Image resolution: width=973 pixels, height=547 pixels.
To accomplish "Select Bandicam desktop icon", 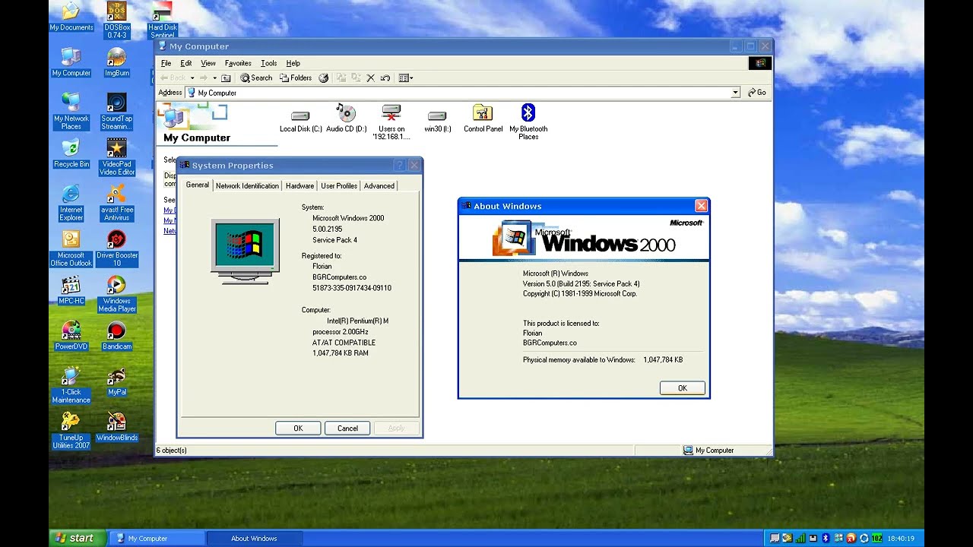I will (116, 336).
